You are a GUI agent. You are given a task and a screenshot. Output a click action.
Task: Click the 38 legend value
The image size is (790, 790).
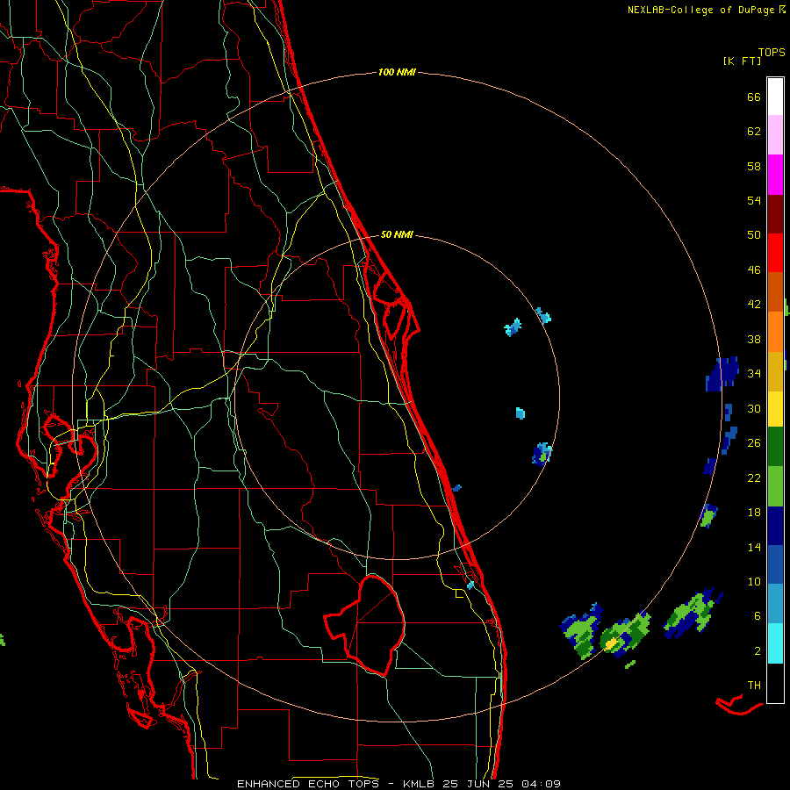tap(754, 339)
